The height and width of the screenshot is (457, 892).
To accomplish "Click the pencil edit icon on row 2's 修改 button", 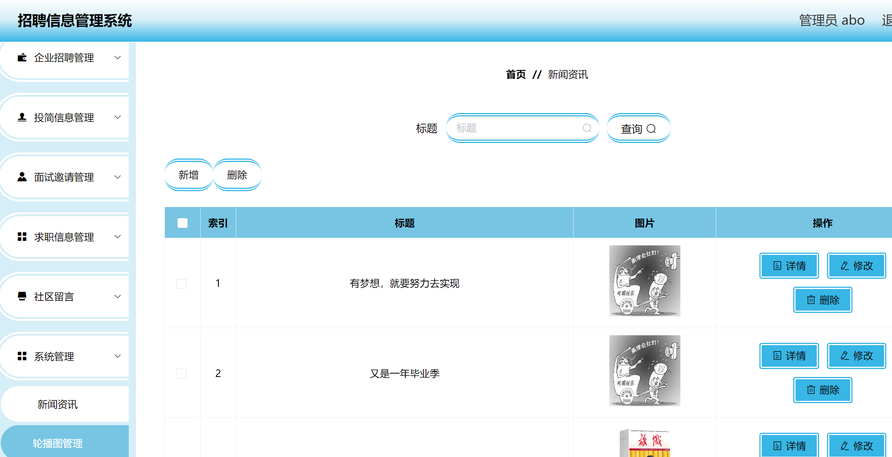I will (844, 356).
